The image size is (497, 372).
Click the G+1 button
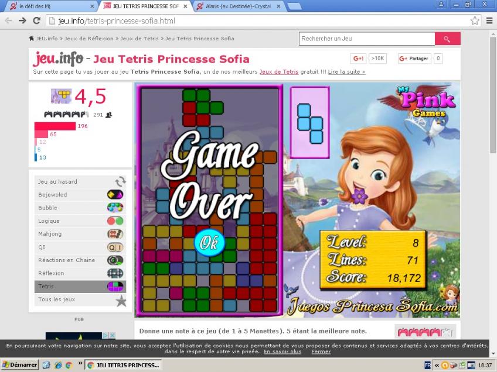[358, 58]
